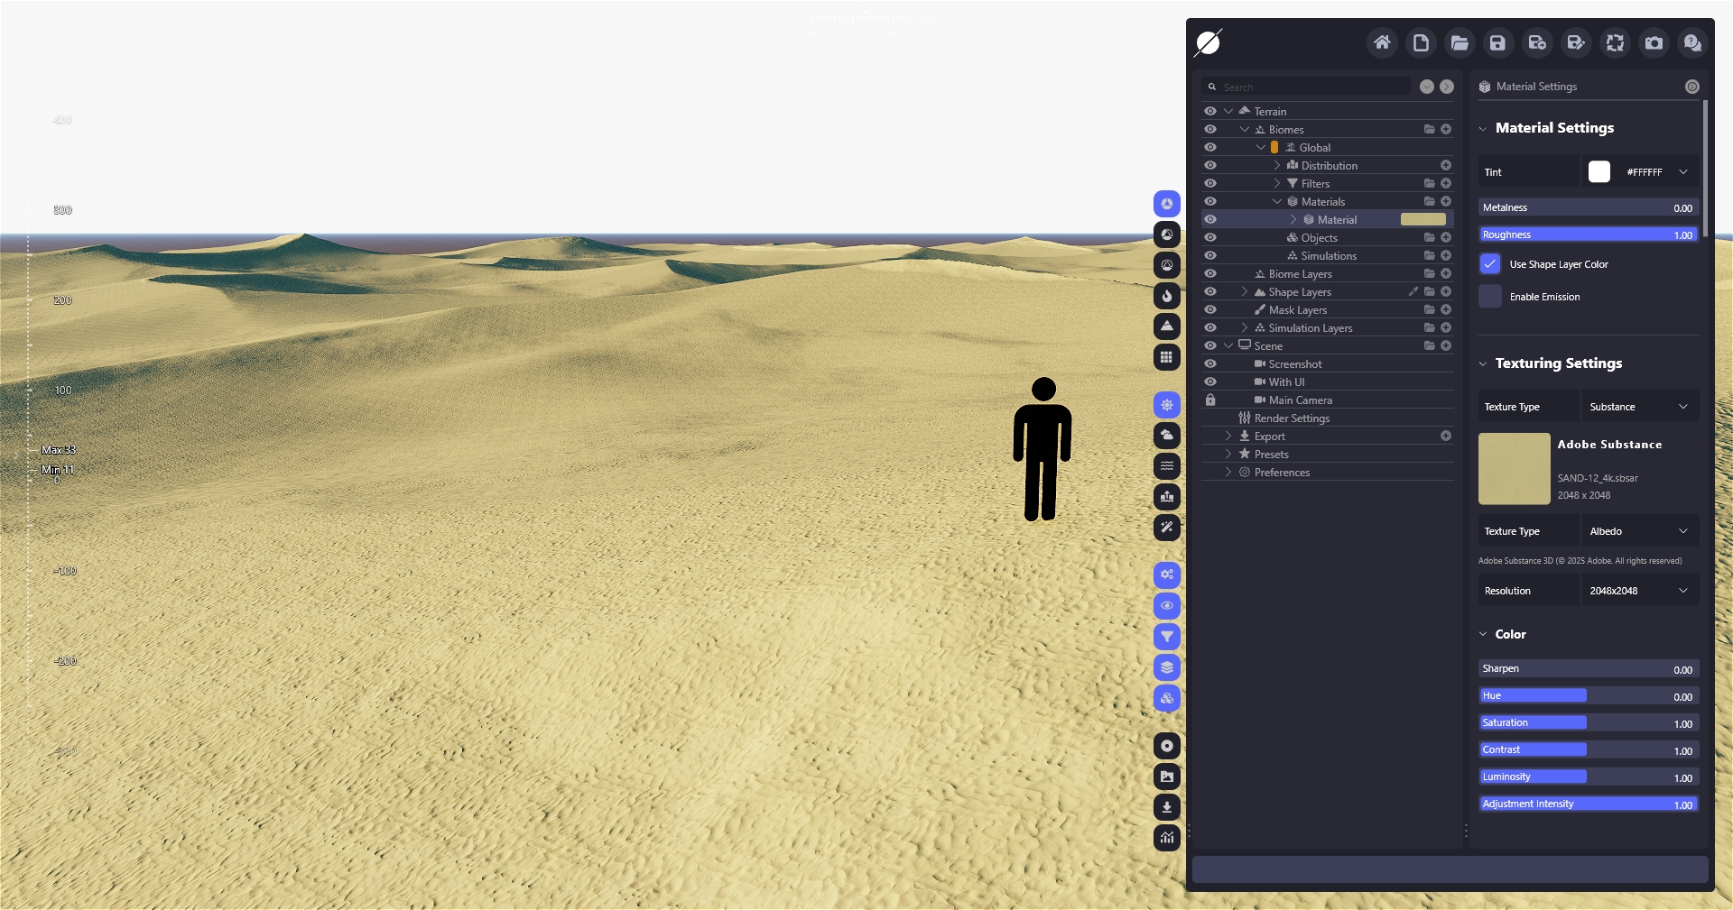Image resolution: width=1733 pixels, height=910 pixels.
Task: Expand the Presets tree node
Action: [1228, 454]
